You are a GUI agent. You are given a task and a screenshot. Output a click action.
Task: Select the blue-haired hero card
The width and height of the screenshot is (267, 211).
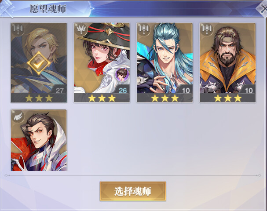coord(165,62)
